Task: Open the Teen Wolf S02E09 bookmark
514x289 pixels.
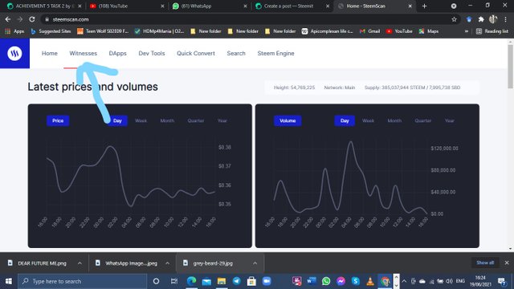Action: pyautogui.click(x=103, y=31)
